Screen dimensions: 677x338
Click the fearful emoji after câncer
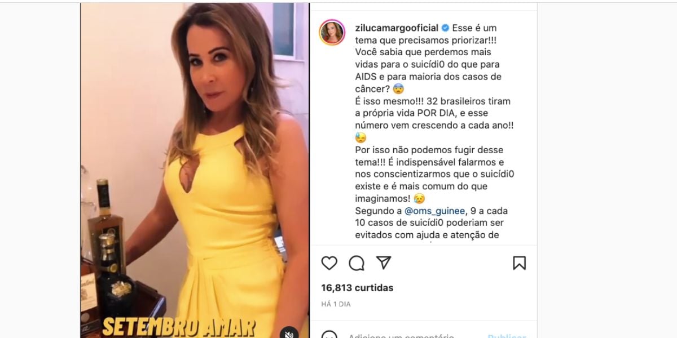(398, 88)
